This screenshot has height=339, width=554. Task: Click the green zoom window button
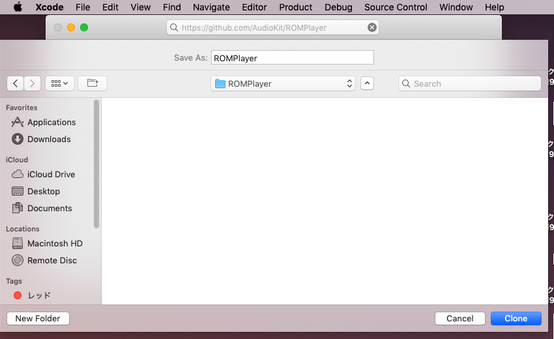pyautogui.click(x=84, y=27)
